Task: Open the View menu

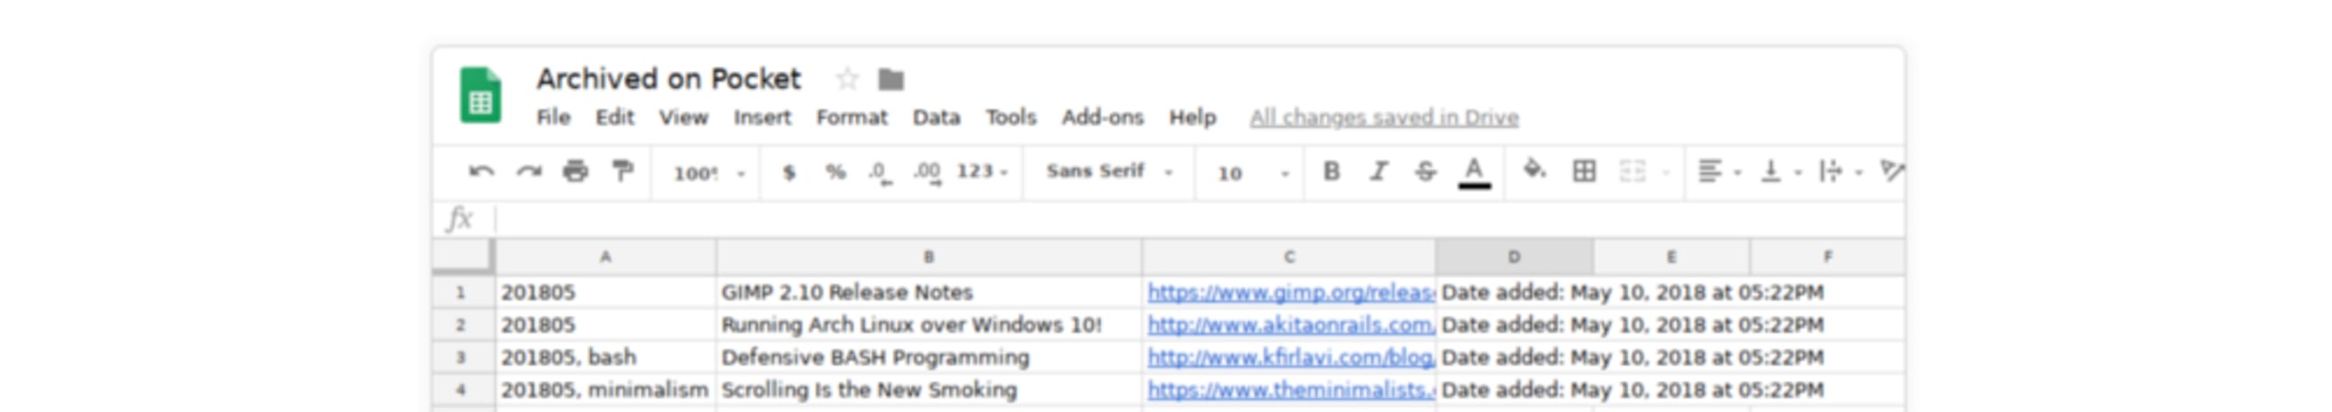Action: 683,117
